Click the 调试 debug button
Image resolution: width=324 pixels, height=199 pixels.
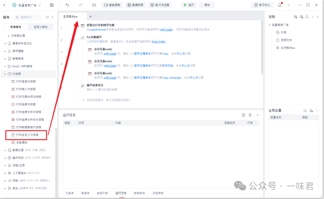[x=207, y=5]
